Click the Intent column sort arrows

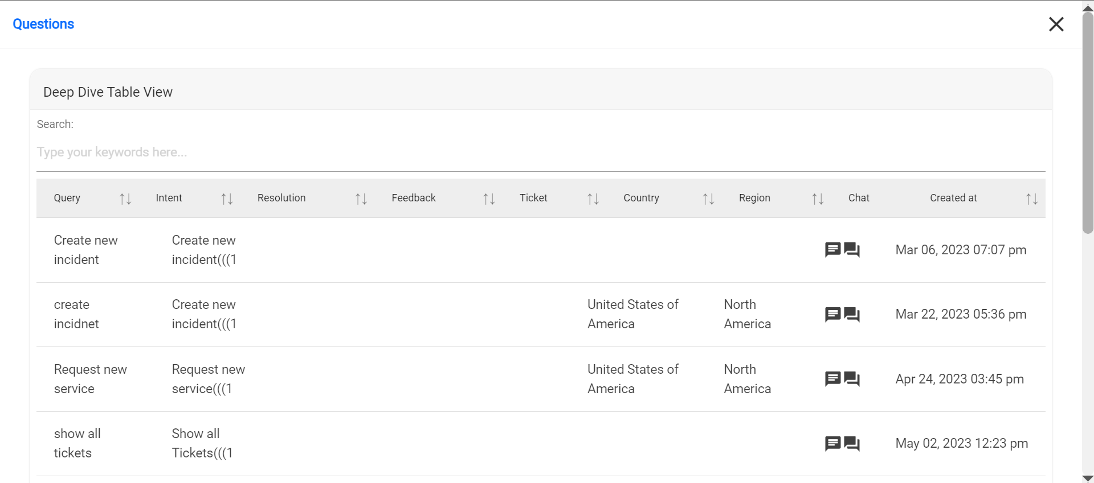coord(227,199)
